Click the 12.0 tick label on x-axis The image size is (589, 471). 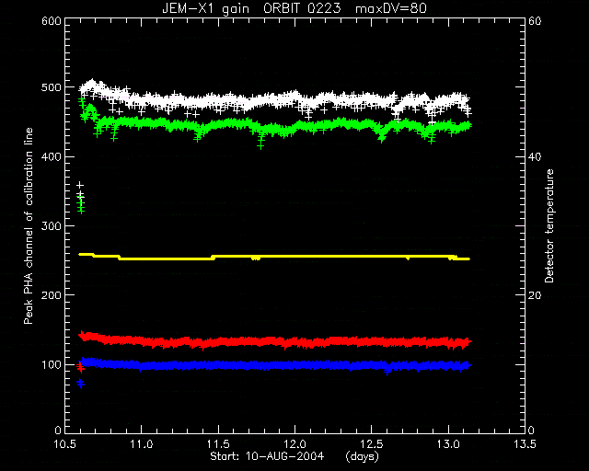294,444
